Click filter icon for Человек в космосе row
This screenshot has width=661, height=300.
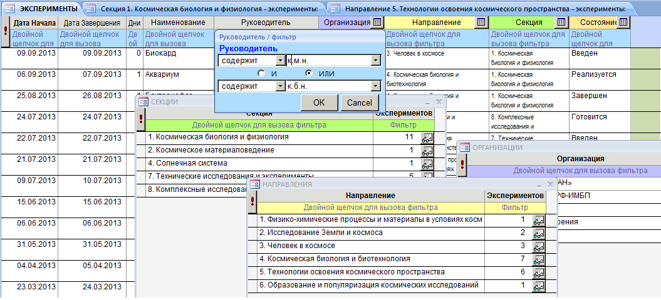(x=538, y=246)
